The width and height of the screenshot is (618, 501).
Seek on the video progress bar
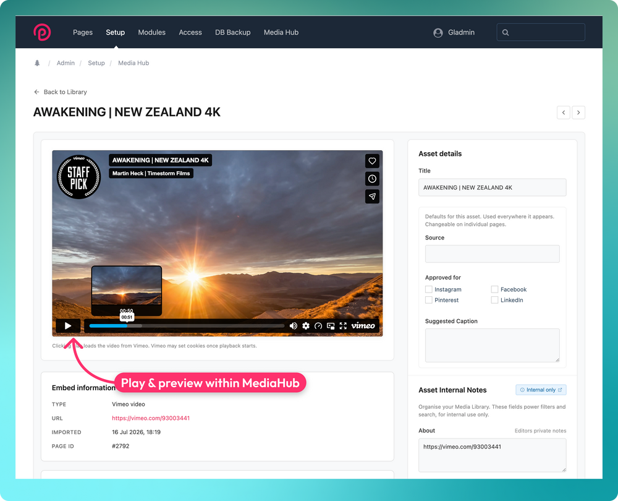coord(187,326)
